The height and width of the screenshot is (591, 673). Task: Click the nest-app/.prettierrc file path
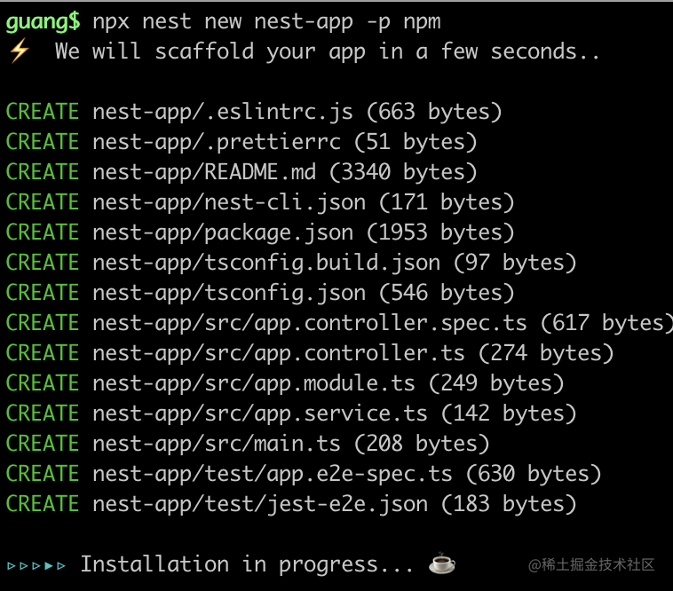pos(217,142)
